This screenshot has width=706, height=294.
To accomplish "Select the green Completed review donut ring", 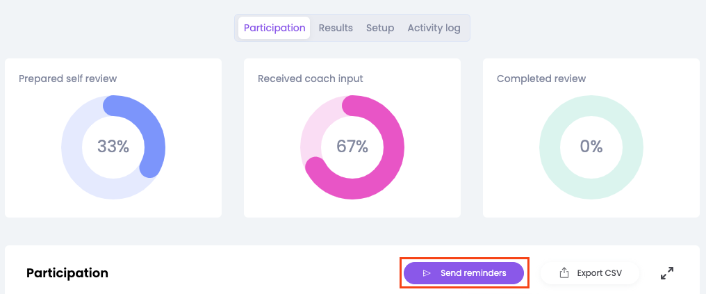I will [550, 147].
